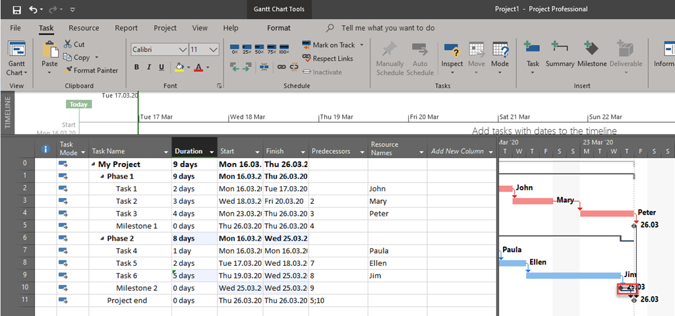The width and height of the screenshot is (675, 316).
Task: Click the Inspect task icon
Action: pyautogui.click(x=452, y=55)
